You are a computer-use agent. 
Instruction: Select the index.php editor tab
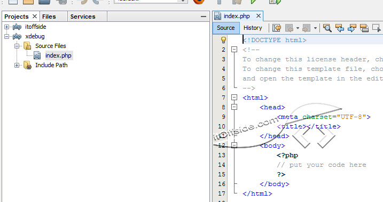point(237,16)
